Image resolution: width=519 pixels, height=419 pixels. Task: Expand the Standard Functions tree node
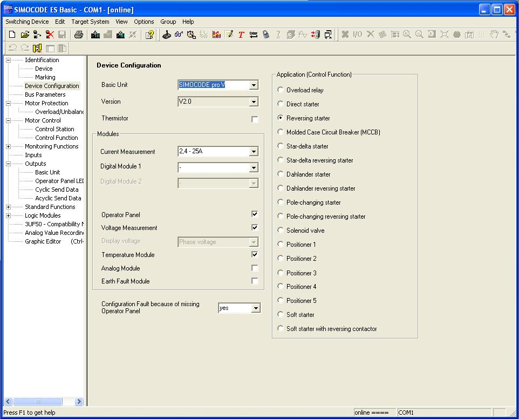click(x=8, y=207)
